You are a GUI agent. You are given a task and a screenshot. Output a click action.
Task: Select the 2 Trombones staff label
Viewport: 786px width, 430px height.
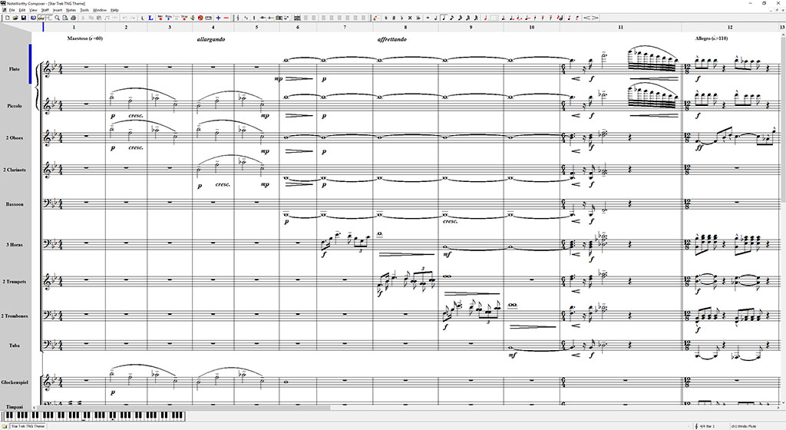[x=15, y=316]
